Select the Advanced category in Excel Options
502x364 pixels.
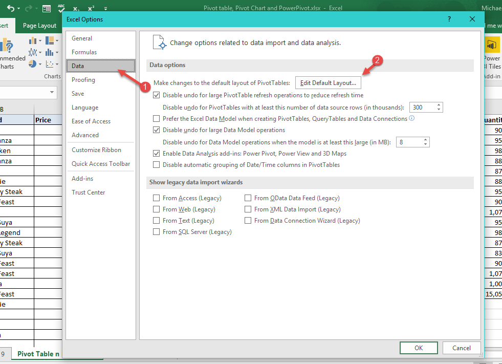click(86, 135)
